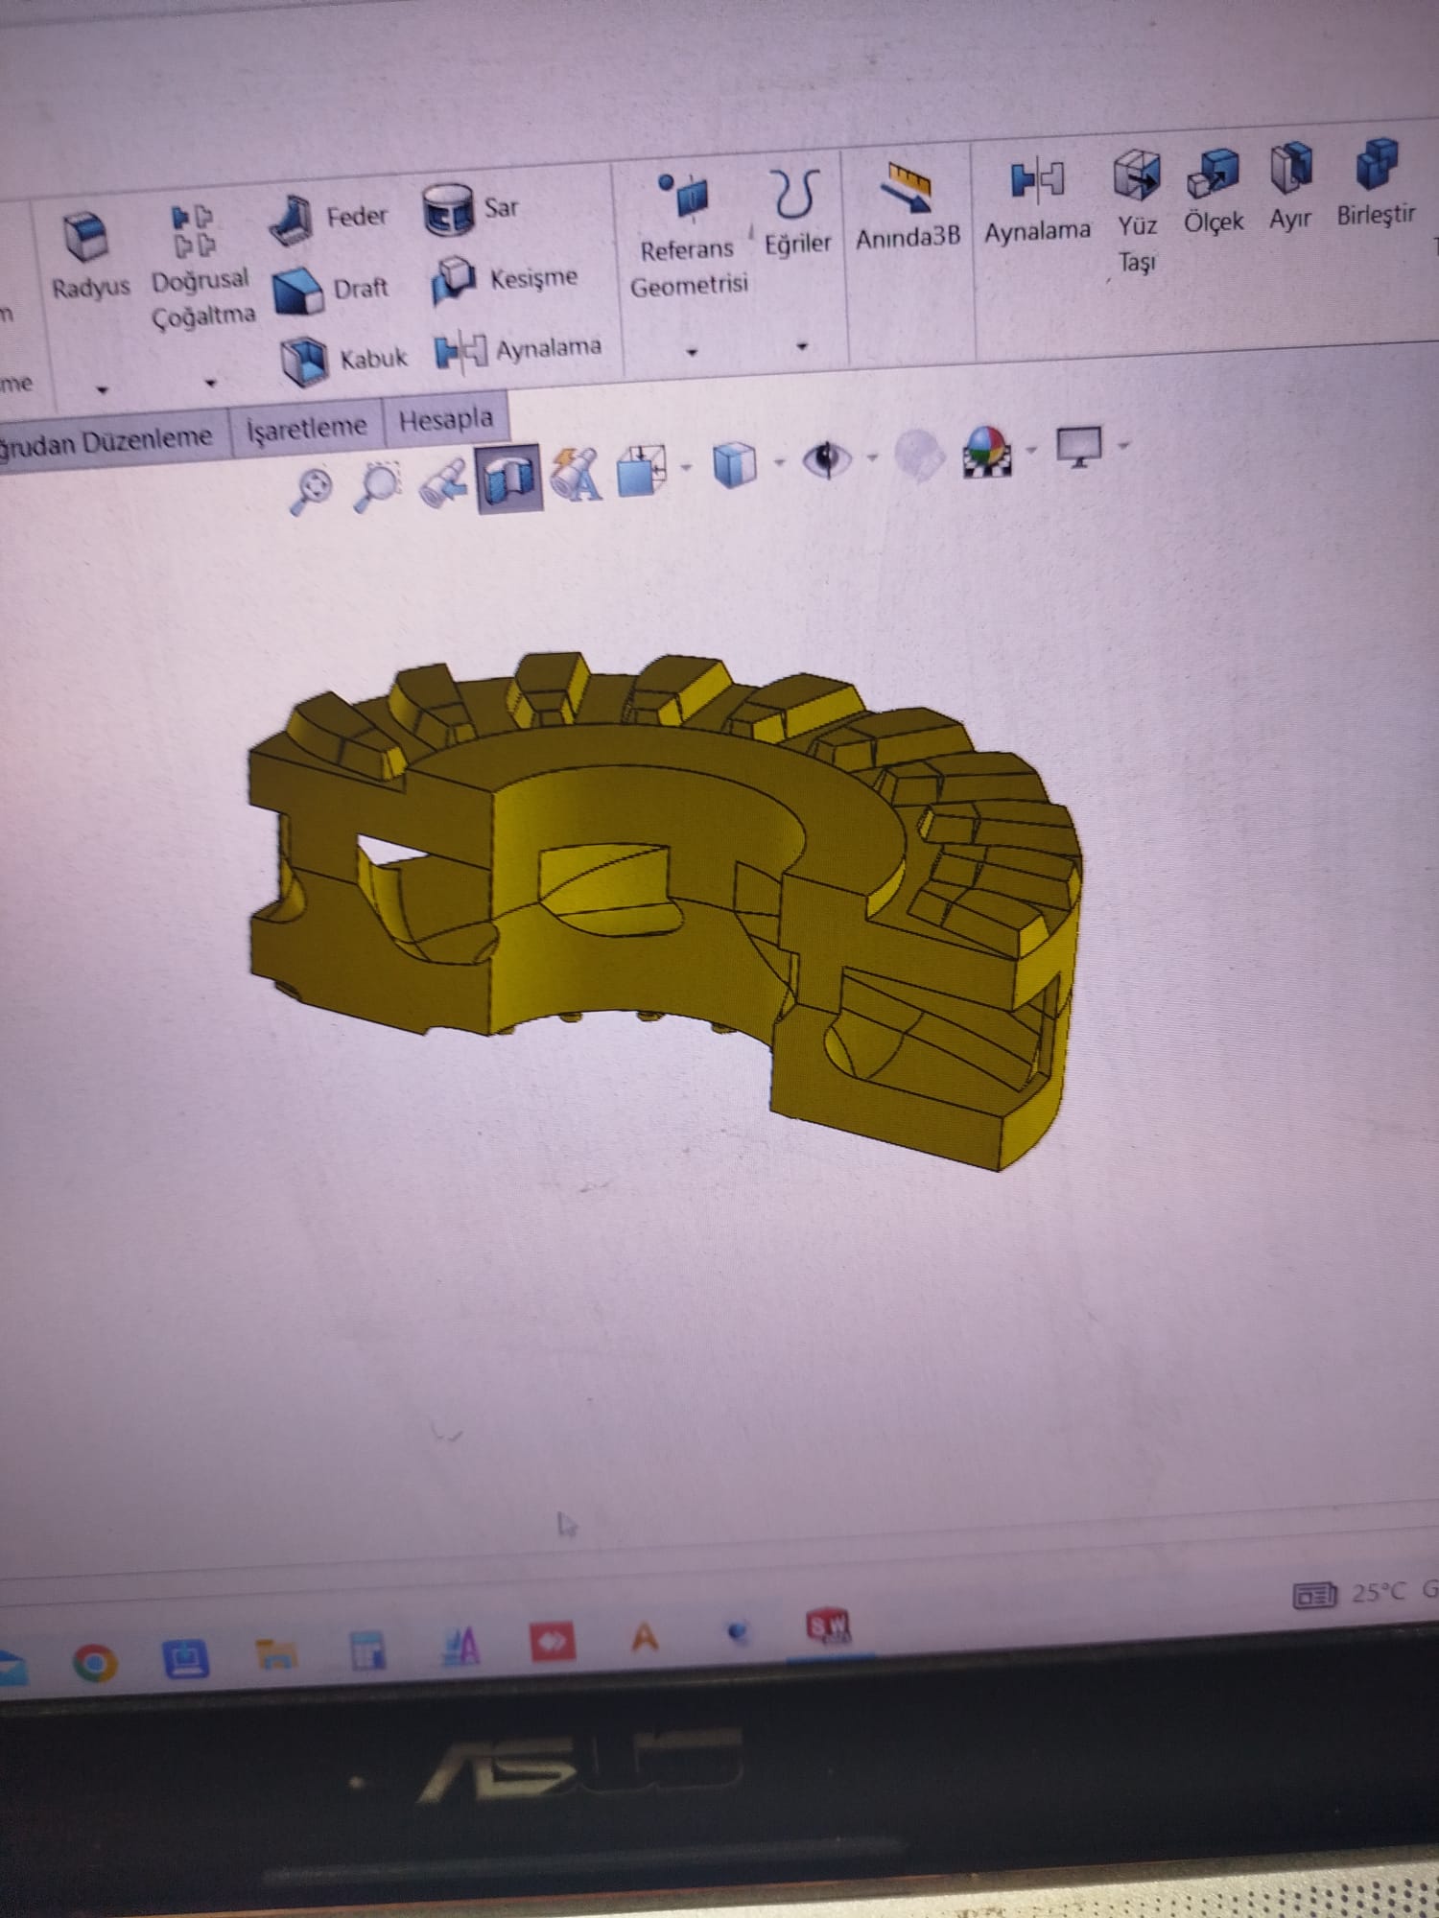The width and height of the screenshot is (1439, 1918).
Task: Expand the View Settings dropdown arrow
Action: click(1123, 444)
